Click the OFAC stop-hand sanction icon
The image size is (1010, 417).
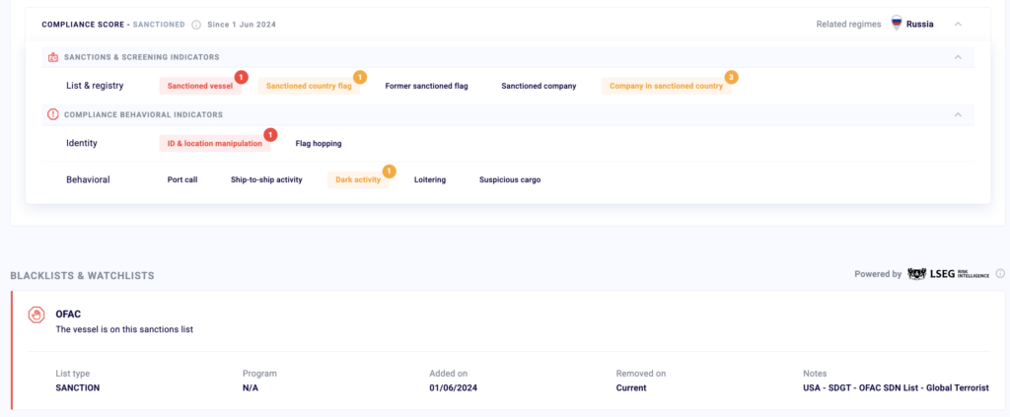36,314
